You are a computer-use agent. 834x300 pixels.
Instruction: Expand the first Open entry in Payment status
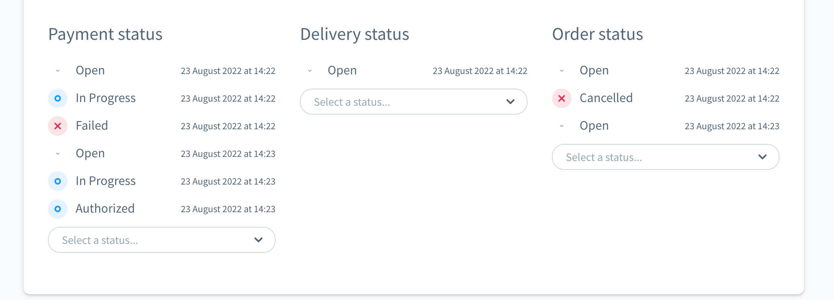click(57, 70)
